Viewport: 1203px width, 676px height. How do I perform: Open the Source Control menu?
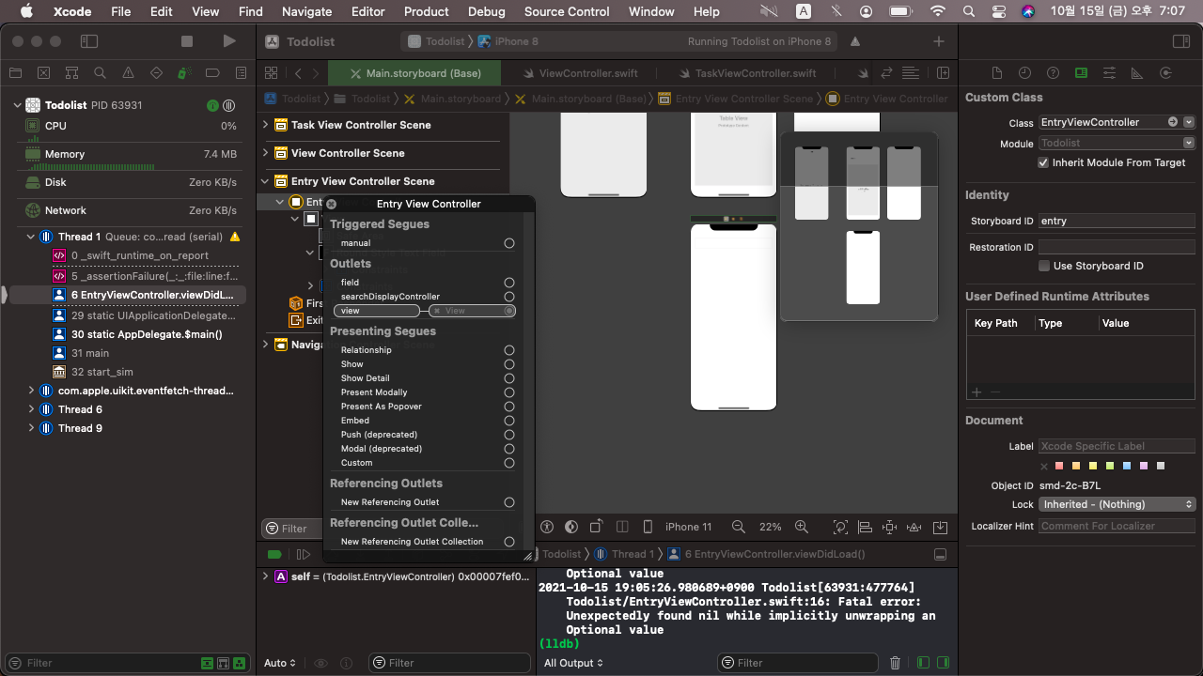tap(567, 11)
